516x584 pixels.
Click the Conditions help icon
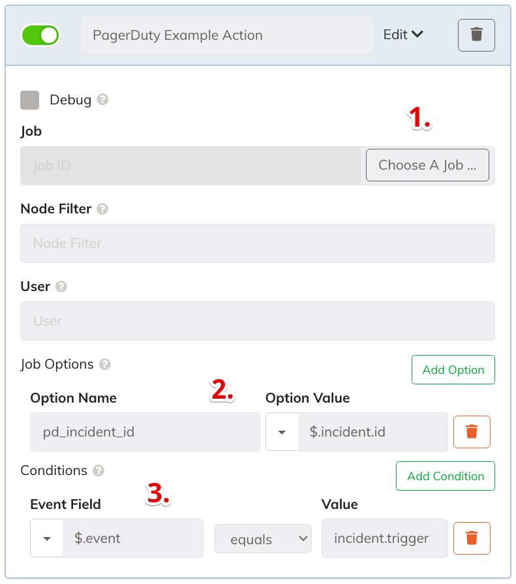(x=98, y=470)
